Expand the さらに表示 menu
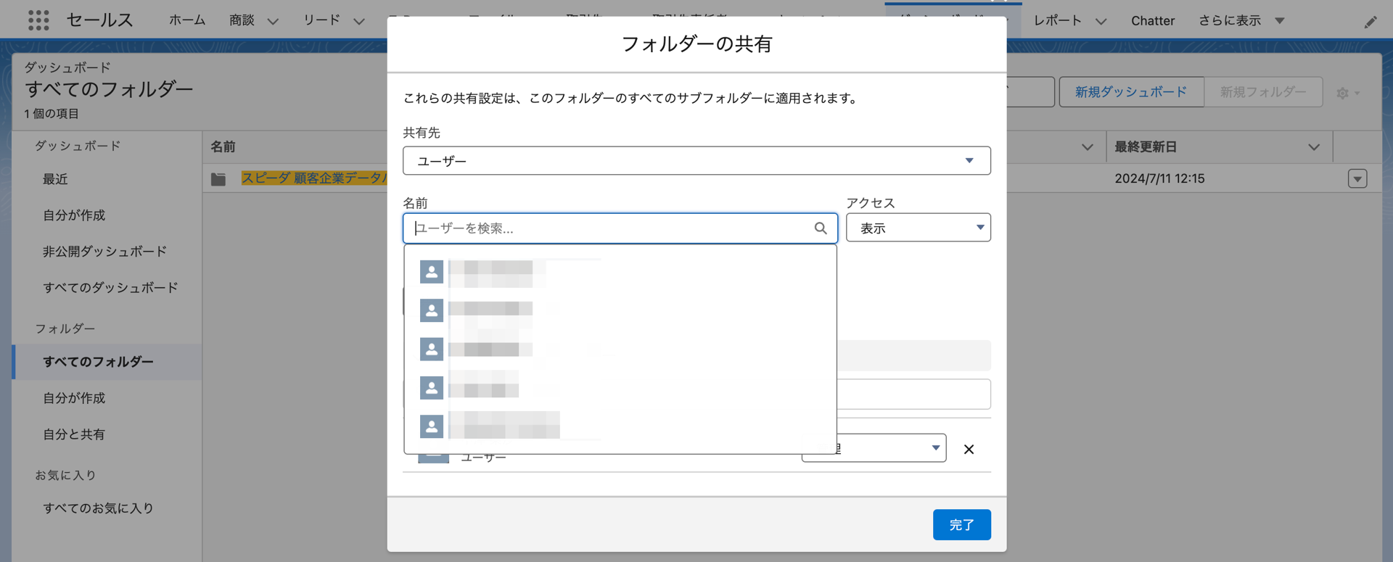The width and height of the screenshot is (1393, 562). tap(1241, 21)
